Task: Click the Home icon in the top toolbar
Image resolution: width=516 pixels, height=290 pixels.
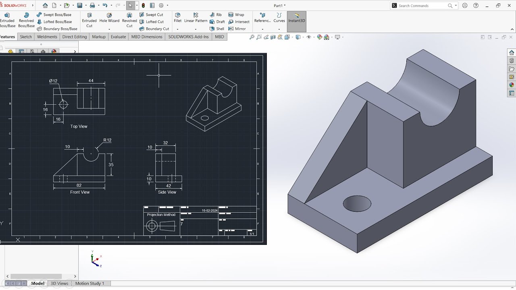Action: (x=45, y=6)
